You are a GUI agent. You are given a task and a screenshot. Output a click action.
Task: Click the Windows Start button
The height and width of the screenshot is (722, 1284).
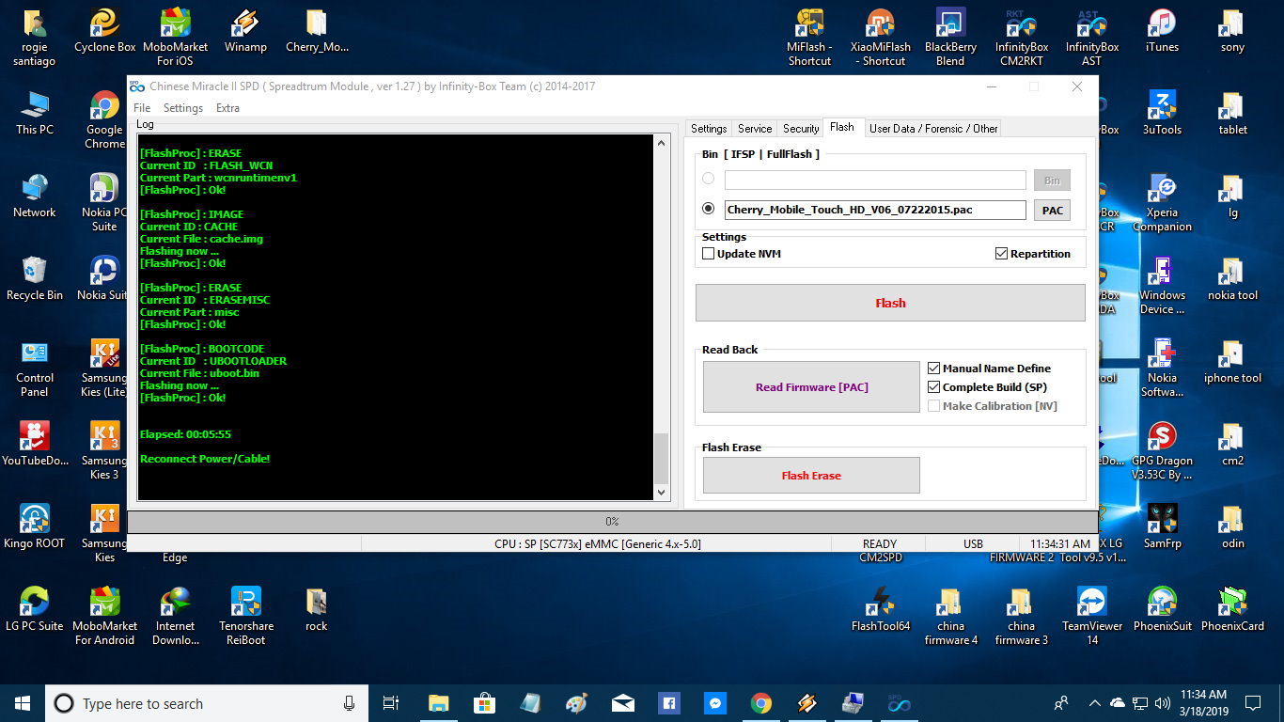point(22,703)
